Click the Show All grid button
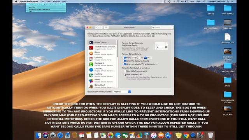The width and height of the screenshot is (249, 140). coord(106,28)
